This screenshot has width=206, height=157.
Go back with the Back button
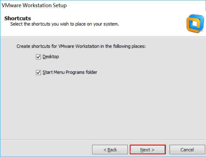[x=110, y=150]
